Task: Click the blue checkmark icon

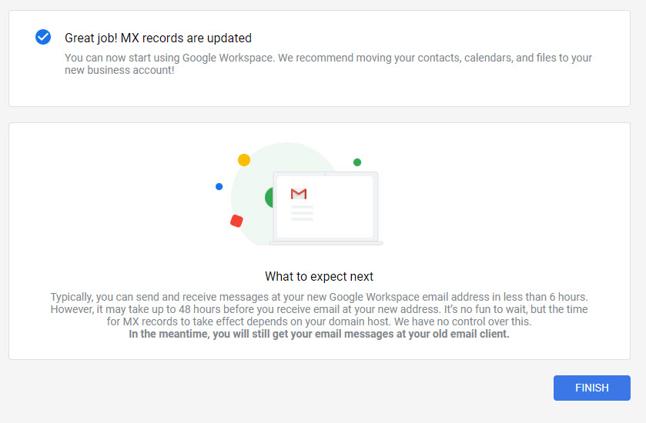Action: 43,37
